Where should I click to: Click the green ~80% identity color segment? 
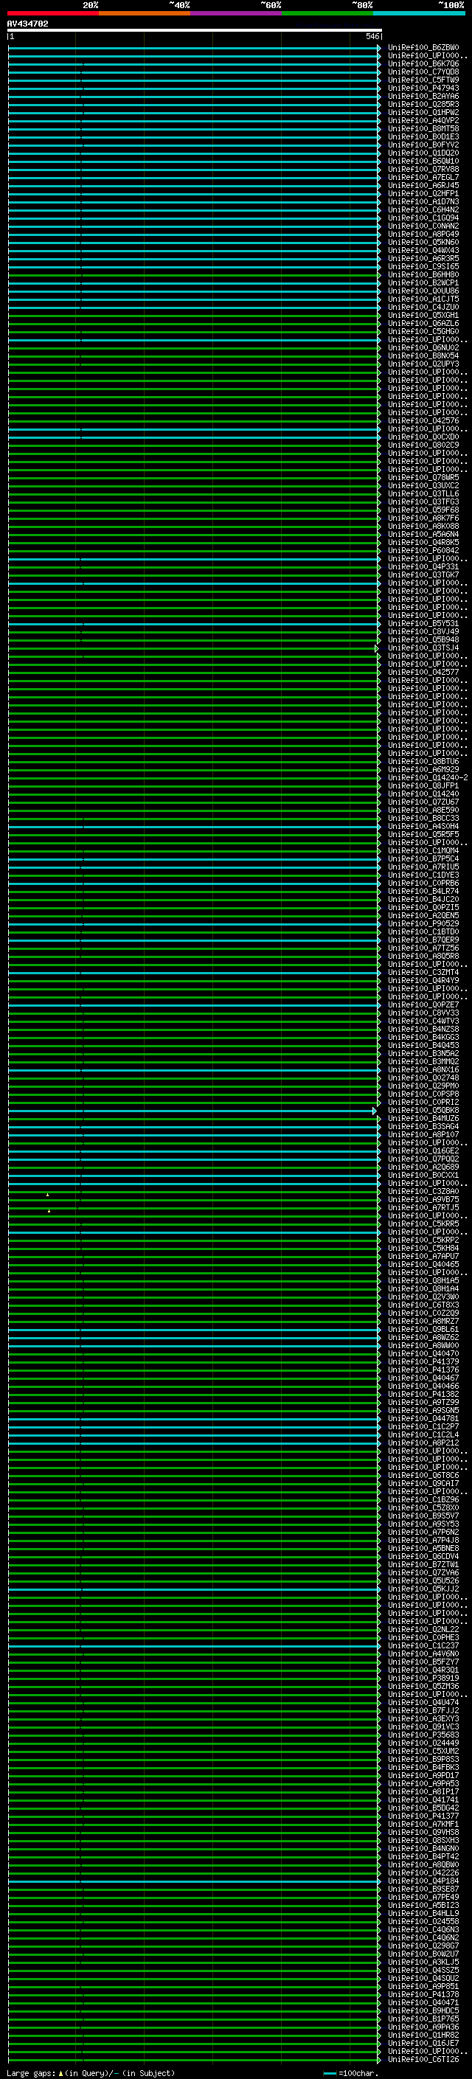[x=327, y=13]
